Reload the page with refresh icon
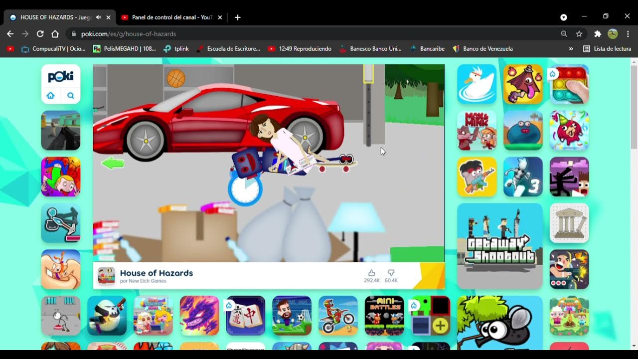This screenshot has width=638, height=359. tap(40, 34)
